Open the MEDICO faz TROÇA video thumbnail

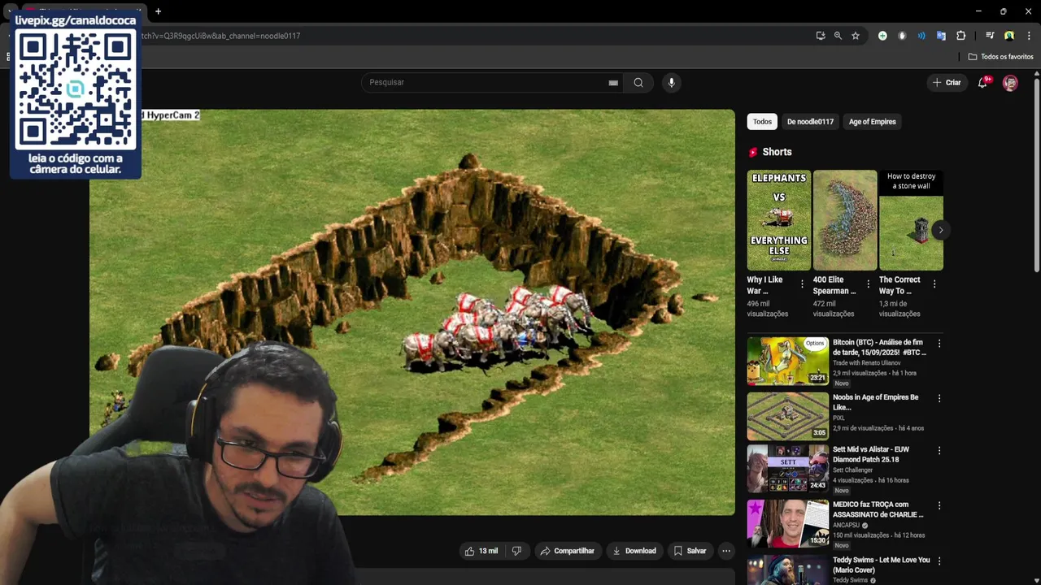[x=788, y=523]
